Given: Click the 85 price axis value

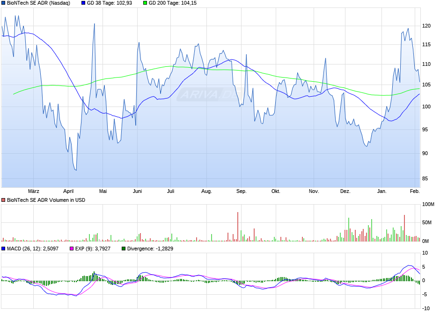Looking at the screenshot, I should point(425,178).
